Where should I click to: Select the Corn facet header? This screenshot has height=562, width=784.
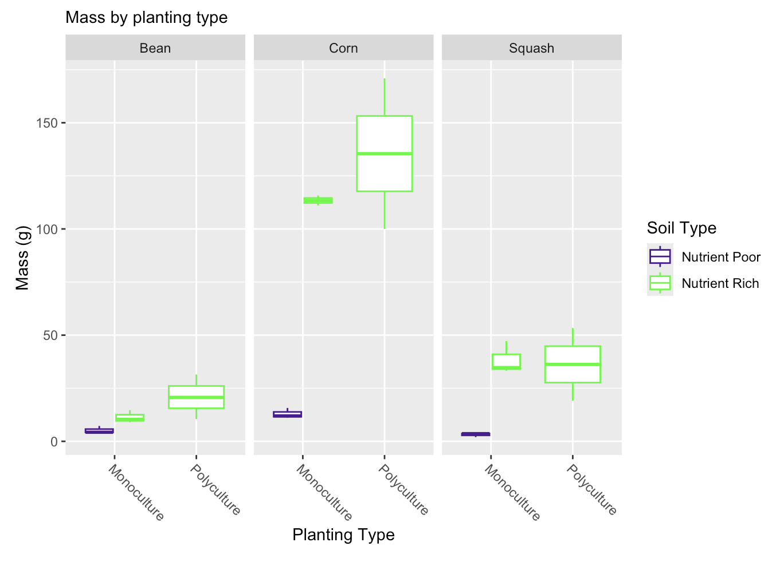click(343, 48)
